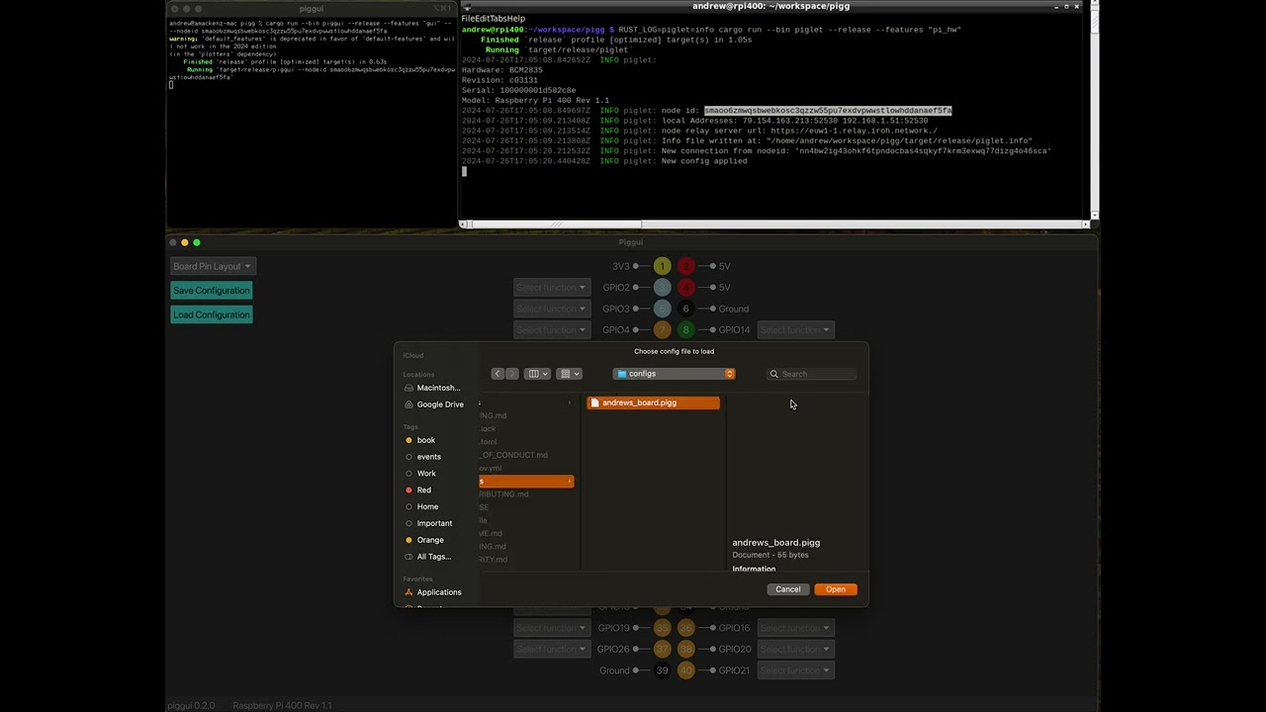Viewport: 1266px width, 712px height.
Task: Click the Search field in file dialog
Action: [x=812, y=374]
